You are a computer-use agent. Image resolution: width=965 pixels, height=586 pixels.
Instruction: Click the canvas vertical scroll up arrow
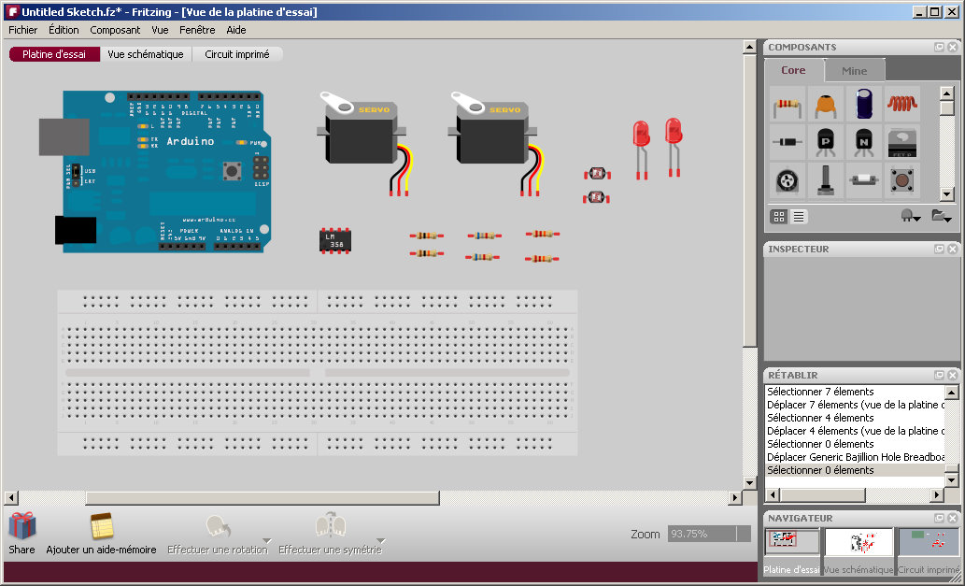[749, 47]
